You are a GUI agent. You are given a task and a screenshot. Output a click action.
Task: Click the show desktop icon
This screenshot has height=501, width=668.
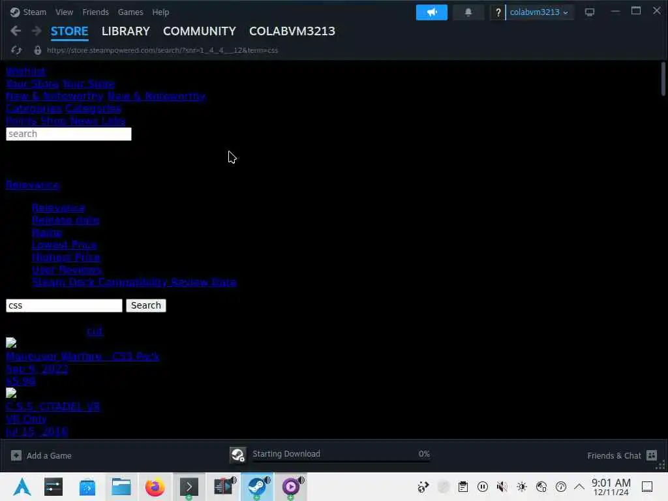[x=647, y=487]
